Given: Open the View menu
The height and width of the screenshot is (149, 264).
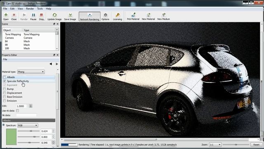Looking at the screenshot, I should tap(20, 9).
